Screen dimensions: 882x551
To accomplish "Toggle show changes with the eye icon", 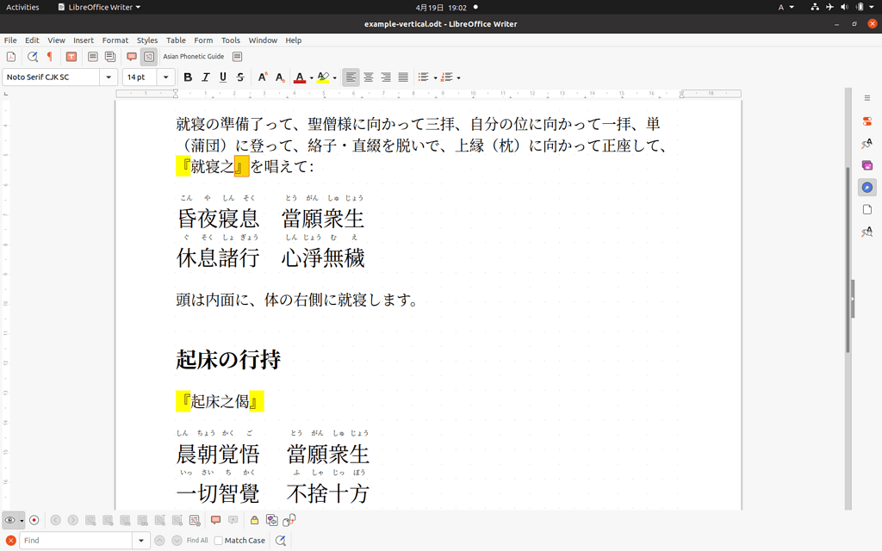I will point(9,520).
